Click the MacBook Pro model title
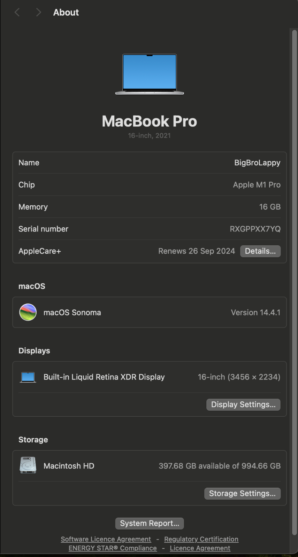The width and height of the screenshot is (298, 557). 150,121
